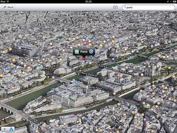Tap the 'Quai de la Mégisserie' label
177x133 pixels.
tap(21, 92)
